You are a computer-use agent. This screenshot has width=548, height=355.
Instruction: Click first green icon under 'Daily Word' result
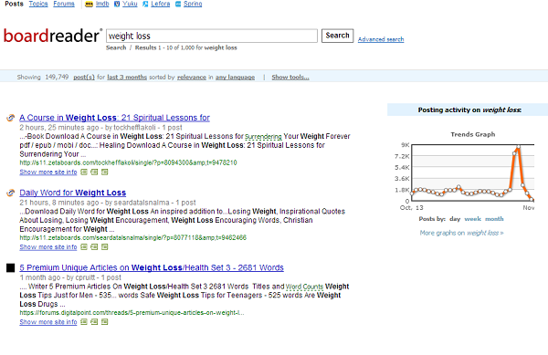tap(84, 247)
